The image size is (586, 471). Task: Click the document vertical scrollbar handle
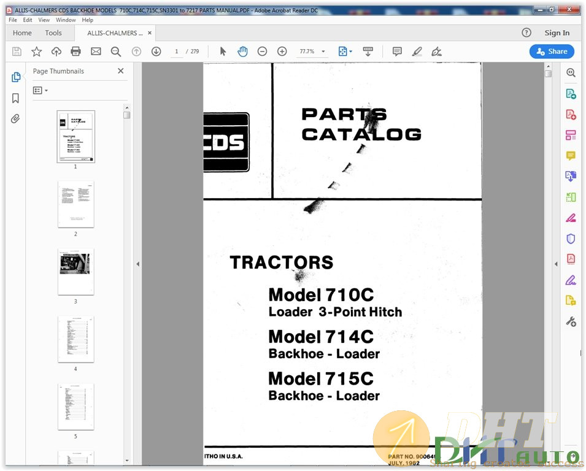click(548, 74)
